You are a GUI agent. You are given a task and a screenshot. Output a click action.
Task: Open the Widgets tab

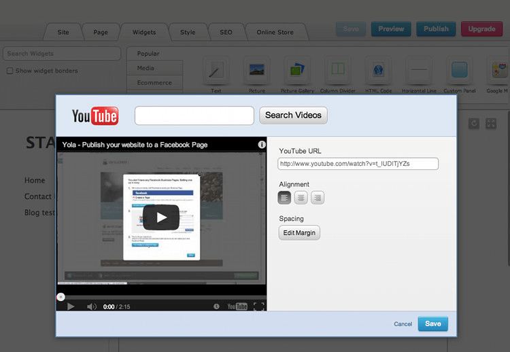pos(144,32)
